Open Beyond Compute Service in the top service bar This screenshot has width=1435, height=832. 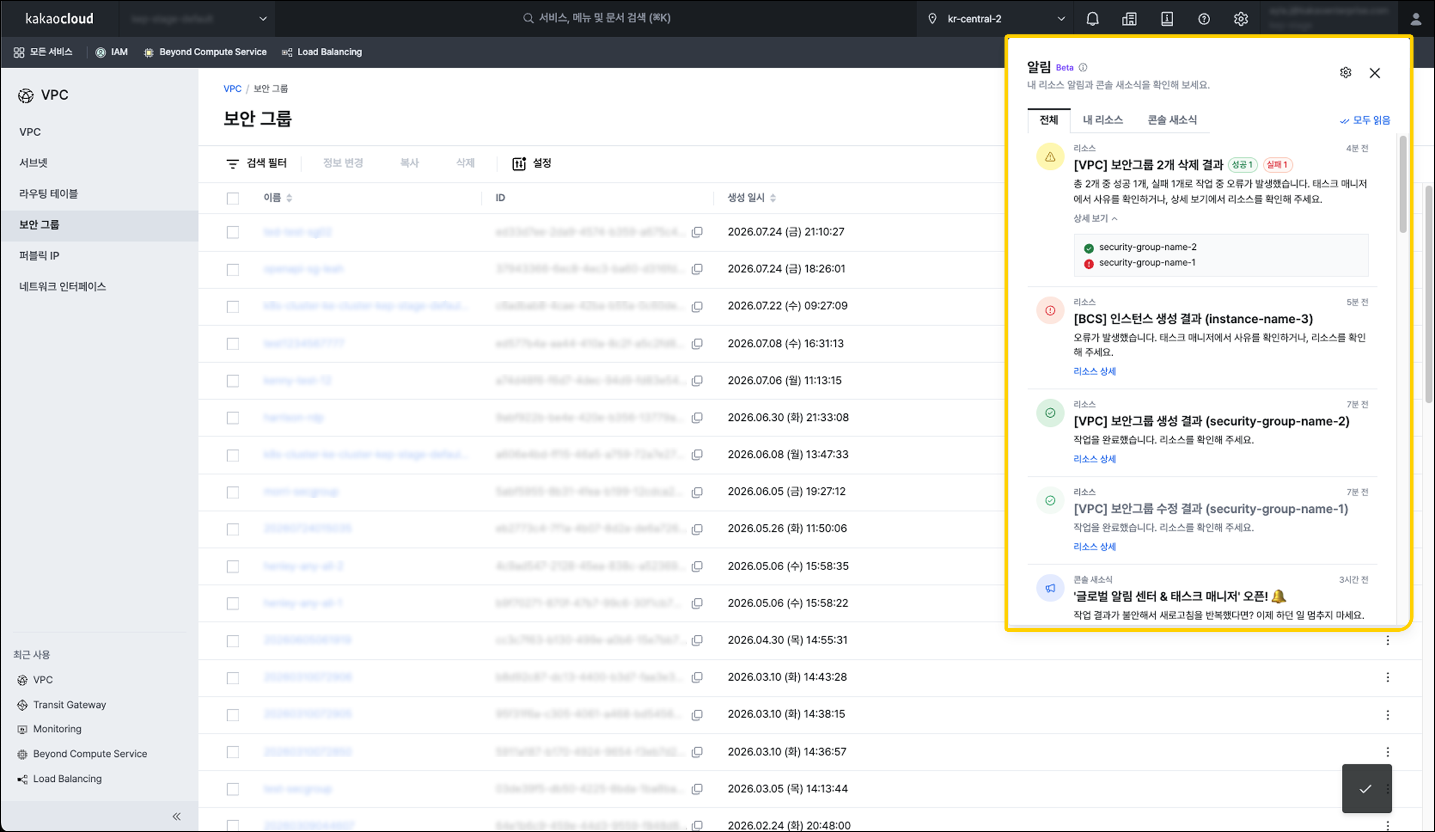205,52
